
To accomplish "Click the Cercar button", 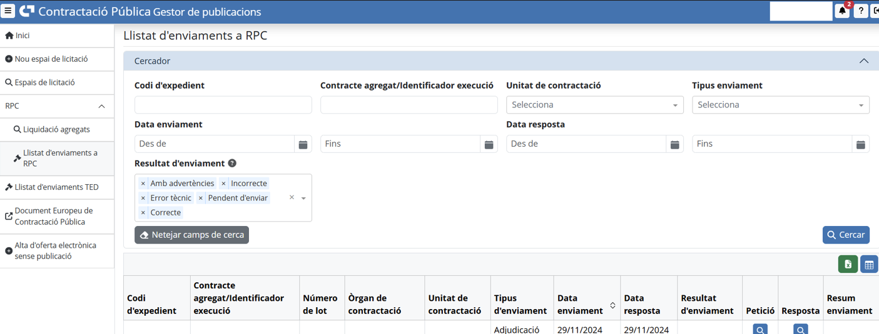I will pyautogui.click(x=845, y=235).
